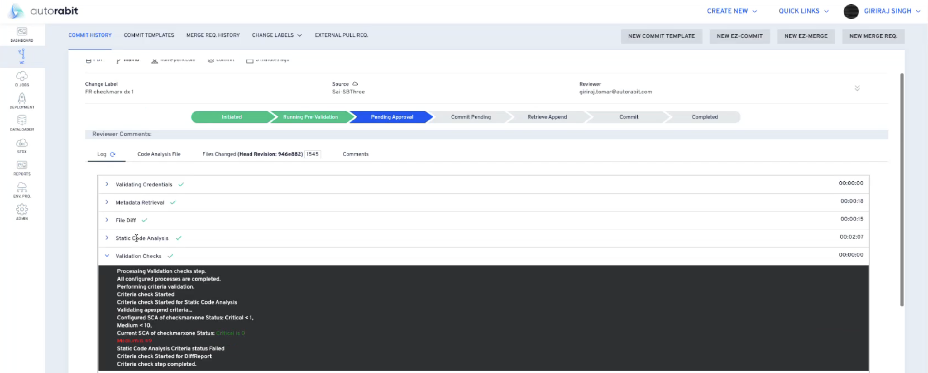Click the New Merge Req. button
The height and width of the screenshot is (373, 928).
[x=873, y=36]
